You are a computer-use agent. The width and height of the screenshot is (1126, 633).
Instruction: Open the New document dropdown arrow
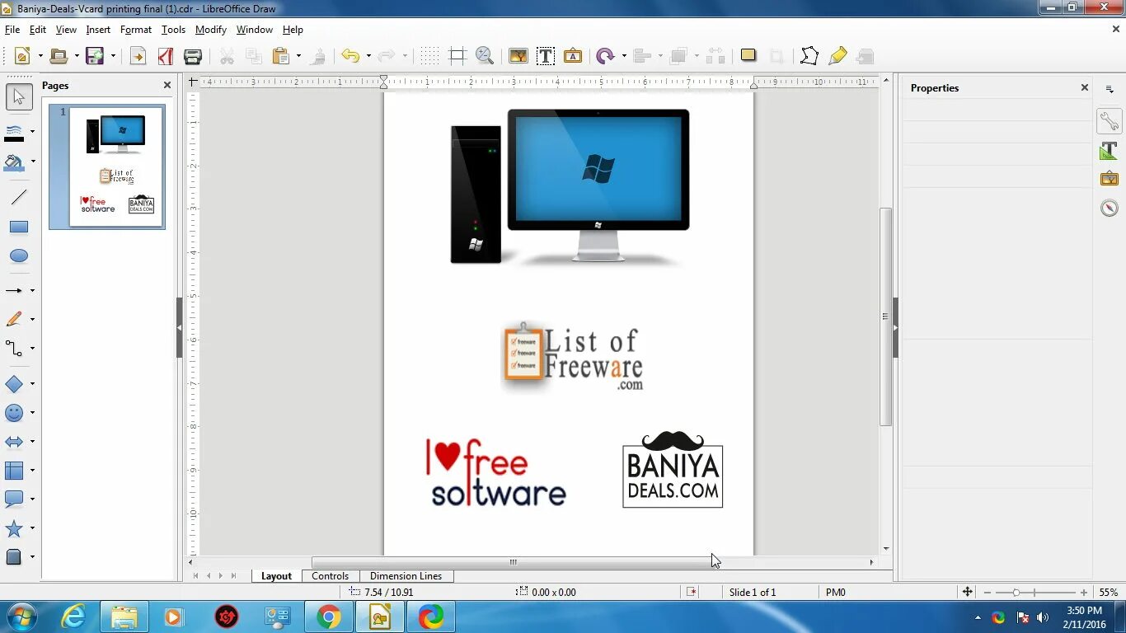40,56
